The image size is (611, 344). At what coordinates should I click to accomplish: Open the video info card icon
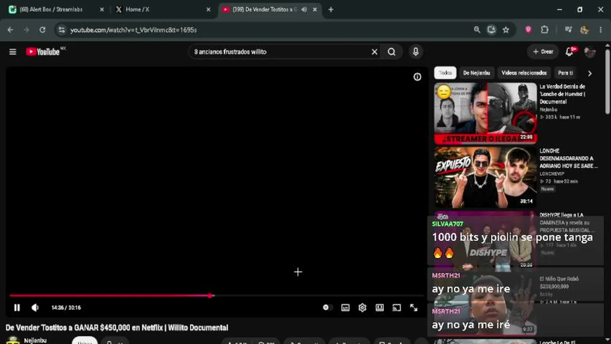[x=417, y=77]
